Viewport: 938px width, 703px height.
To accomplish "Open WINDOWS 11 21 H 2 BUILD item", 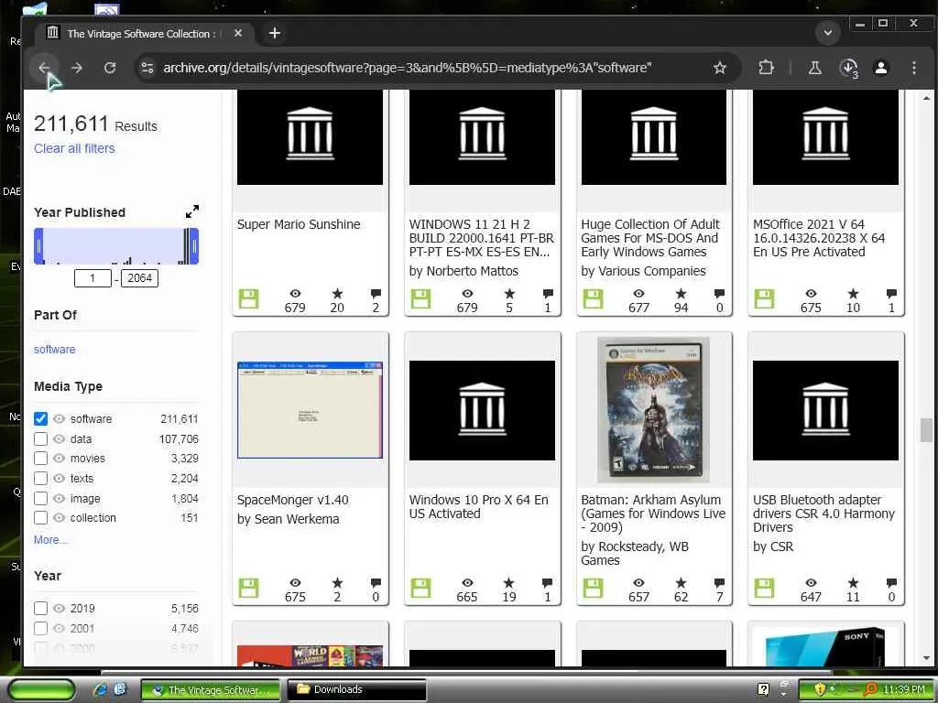I will tap(482, 238).
